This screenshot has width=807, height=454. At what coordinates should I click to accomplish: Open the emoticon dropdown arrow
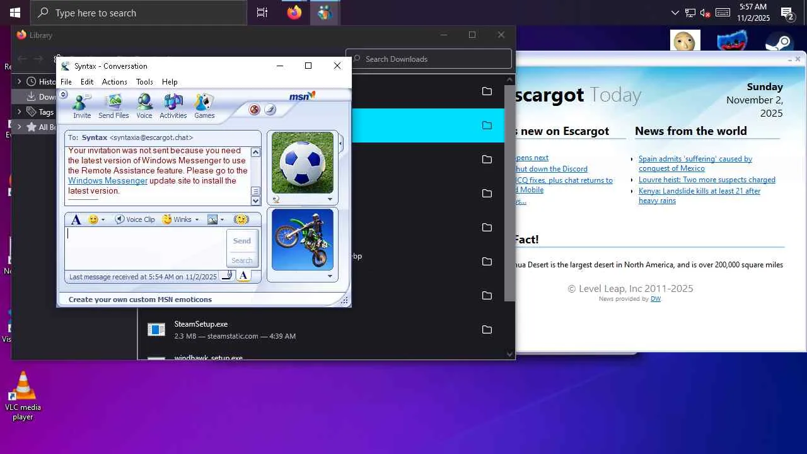pos(103,220)
